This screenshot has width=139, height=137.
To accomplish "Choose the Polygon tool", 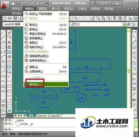I will (x=3, y=47).
